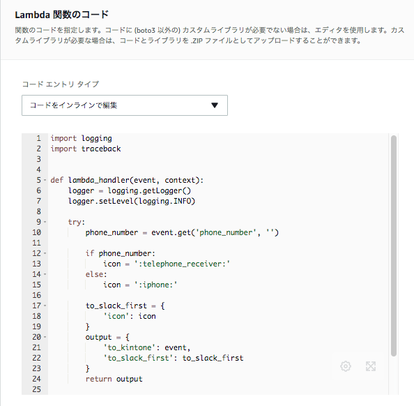Click the dropdown arrow for code entry type
The height and width of the screenshot is (406, 414).
point(215,105)
